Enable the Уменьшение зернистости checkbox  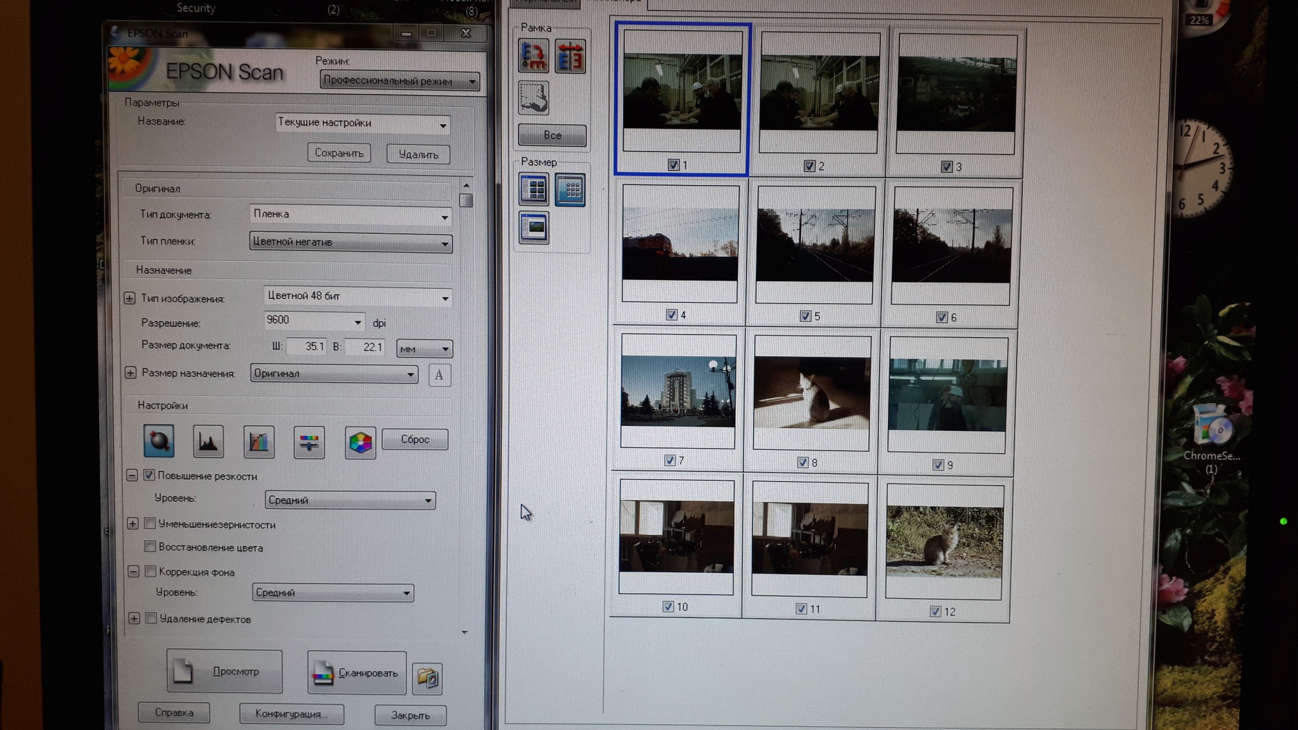[150, 523]
